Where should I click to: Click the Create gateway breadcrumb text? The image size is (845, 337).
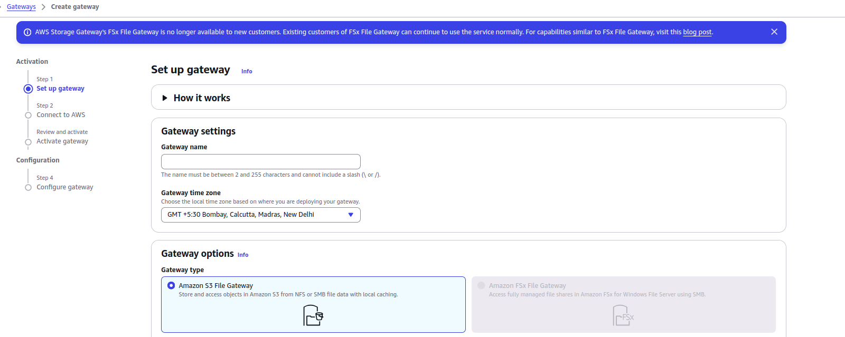[x=75, y=7]
